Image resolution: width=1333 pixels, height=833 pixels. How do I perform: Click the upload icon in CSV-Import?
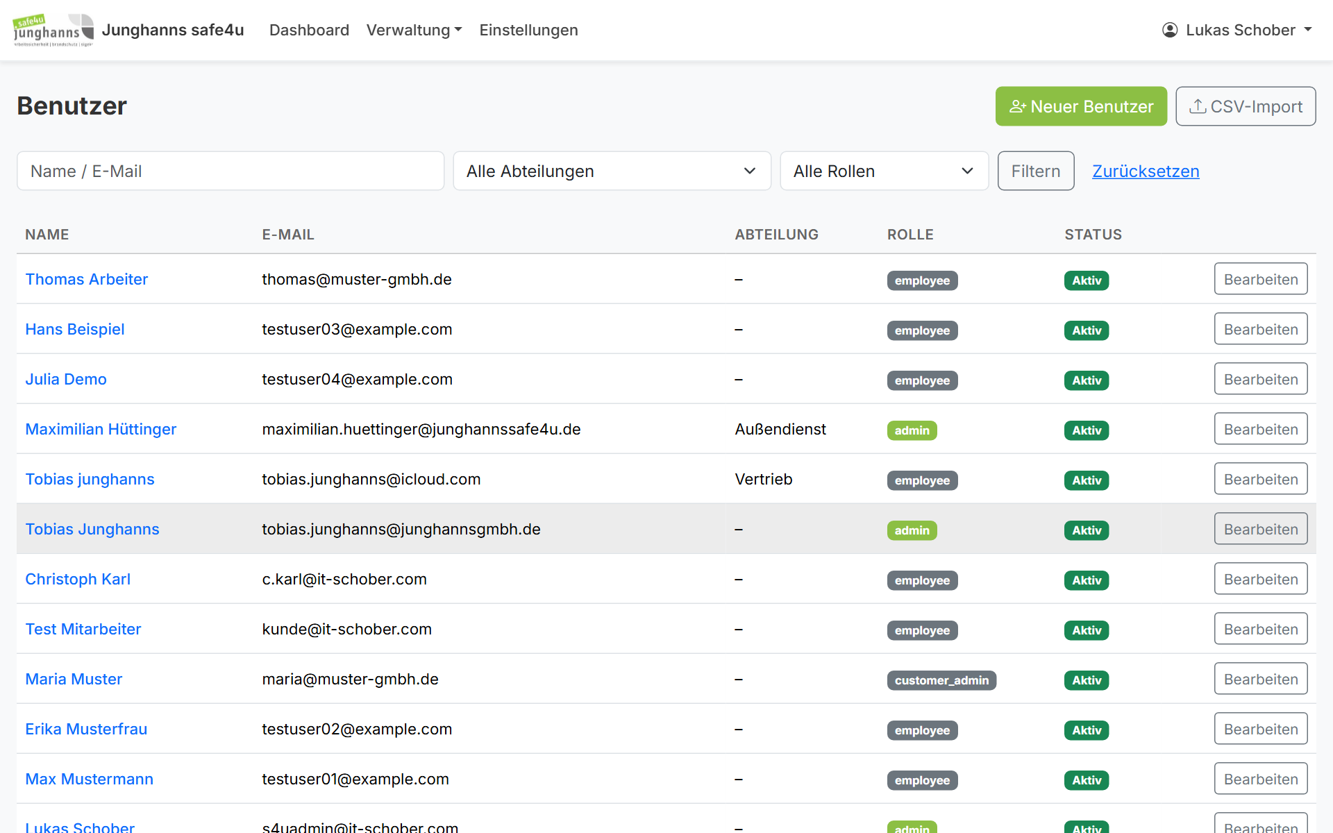(x=1198, y=106)
